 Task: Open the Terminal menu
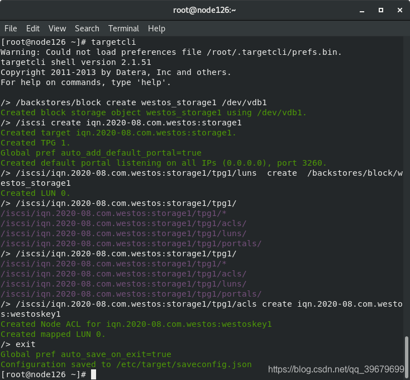[123, 29]
